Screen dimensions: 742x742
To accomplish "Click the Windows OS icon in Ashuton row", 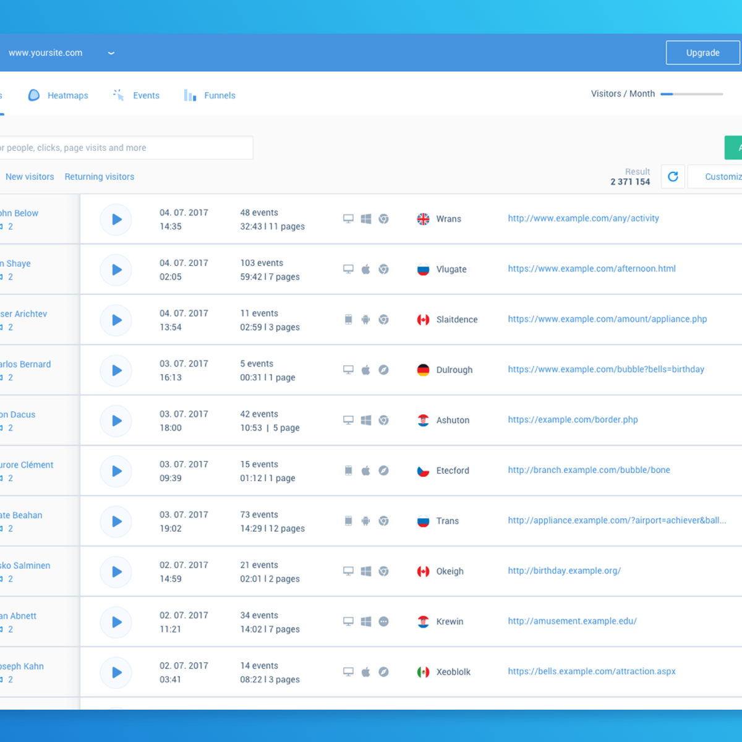I will tap(366, 420).
